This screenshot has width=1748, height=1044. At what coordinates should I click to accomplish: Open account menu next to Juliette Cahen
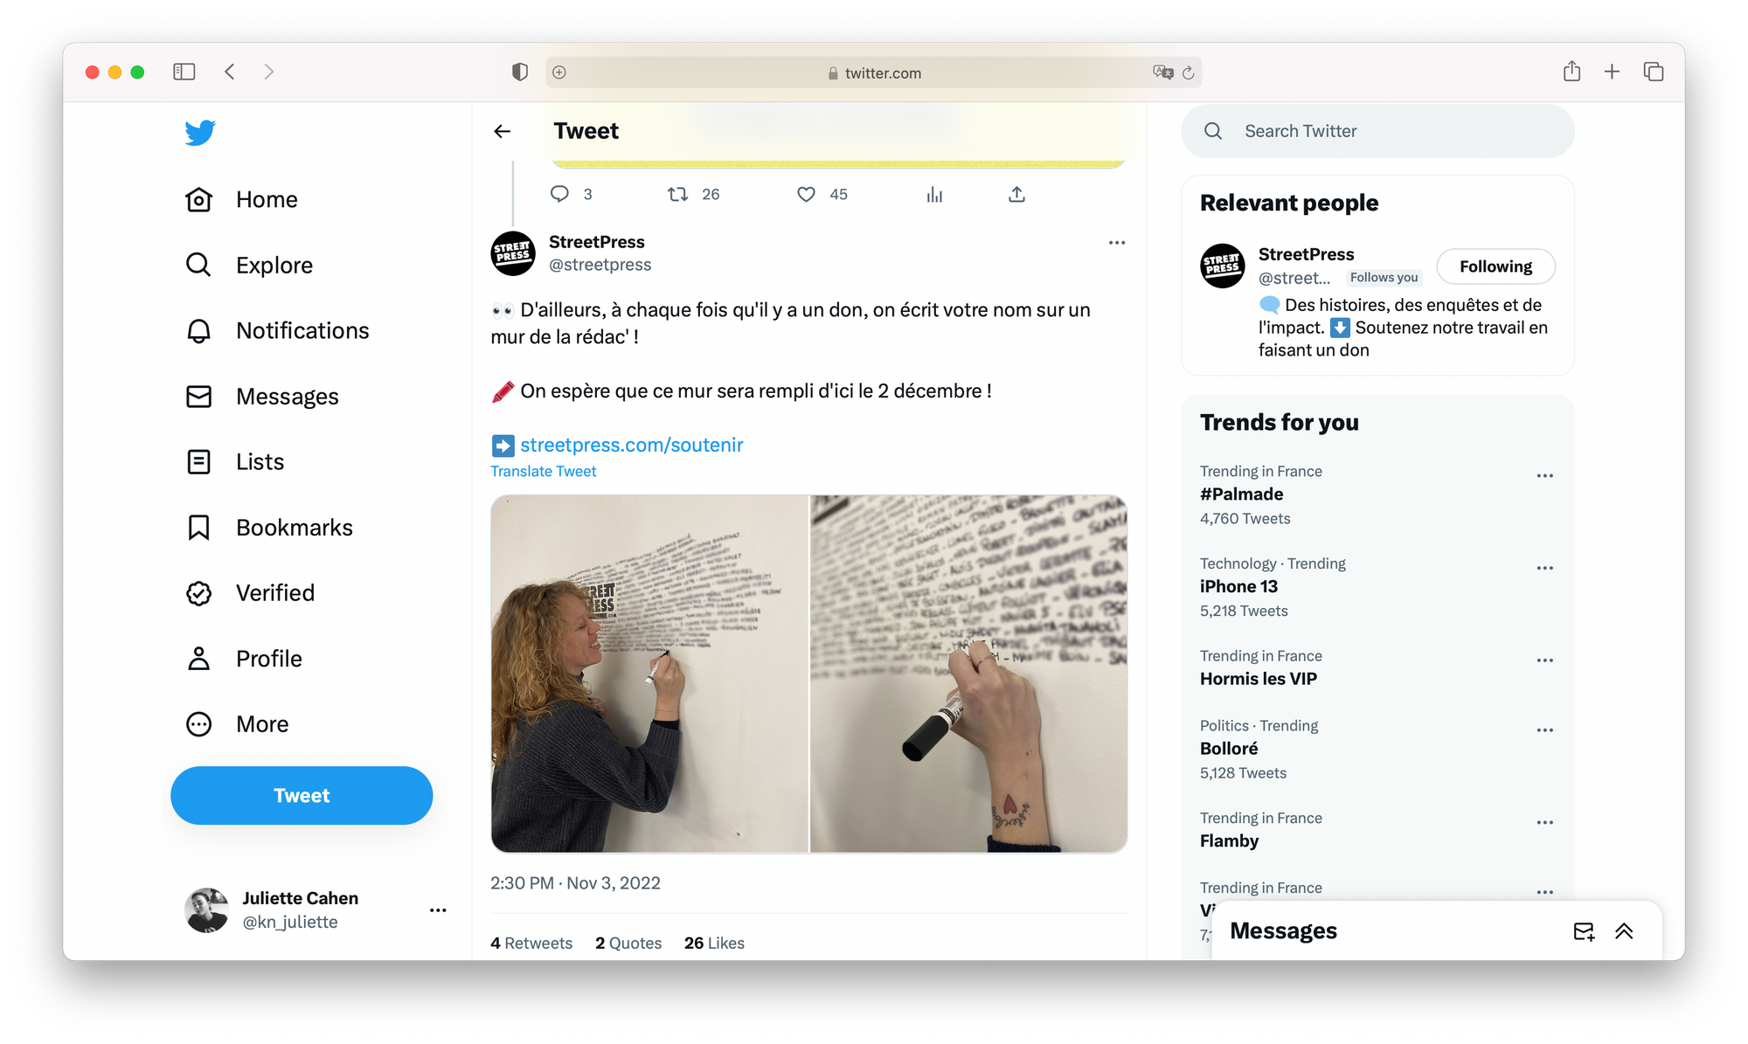click(438, 910)
